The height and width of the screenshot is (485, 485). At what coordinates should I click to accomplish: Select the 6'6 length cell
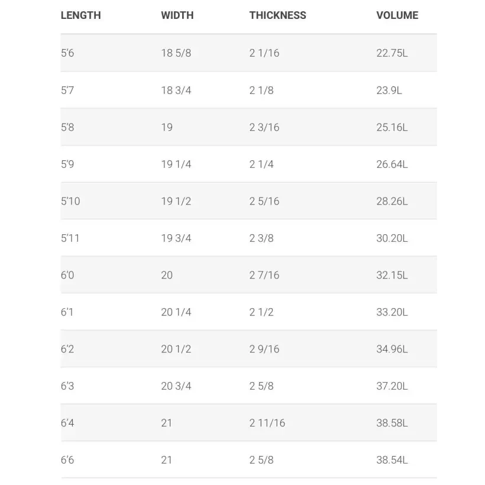(x=67, y=460)
